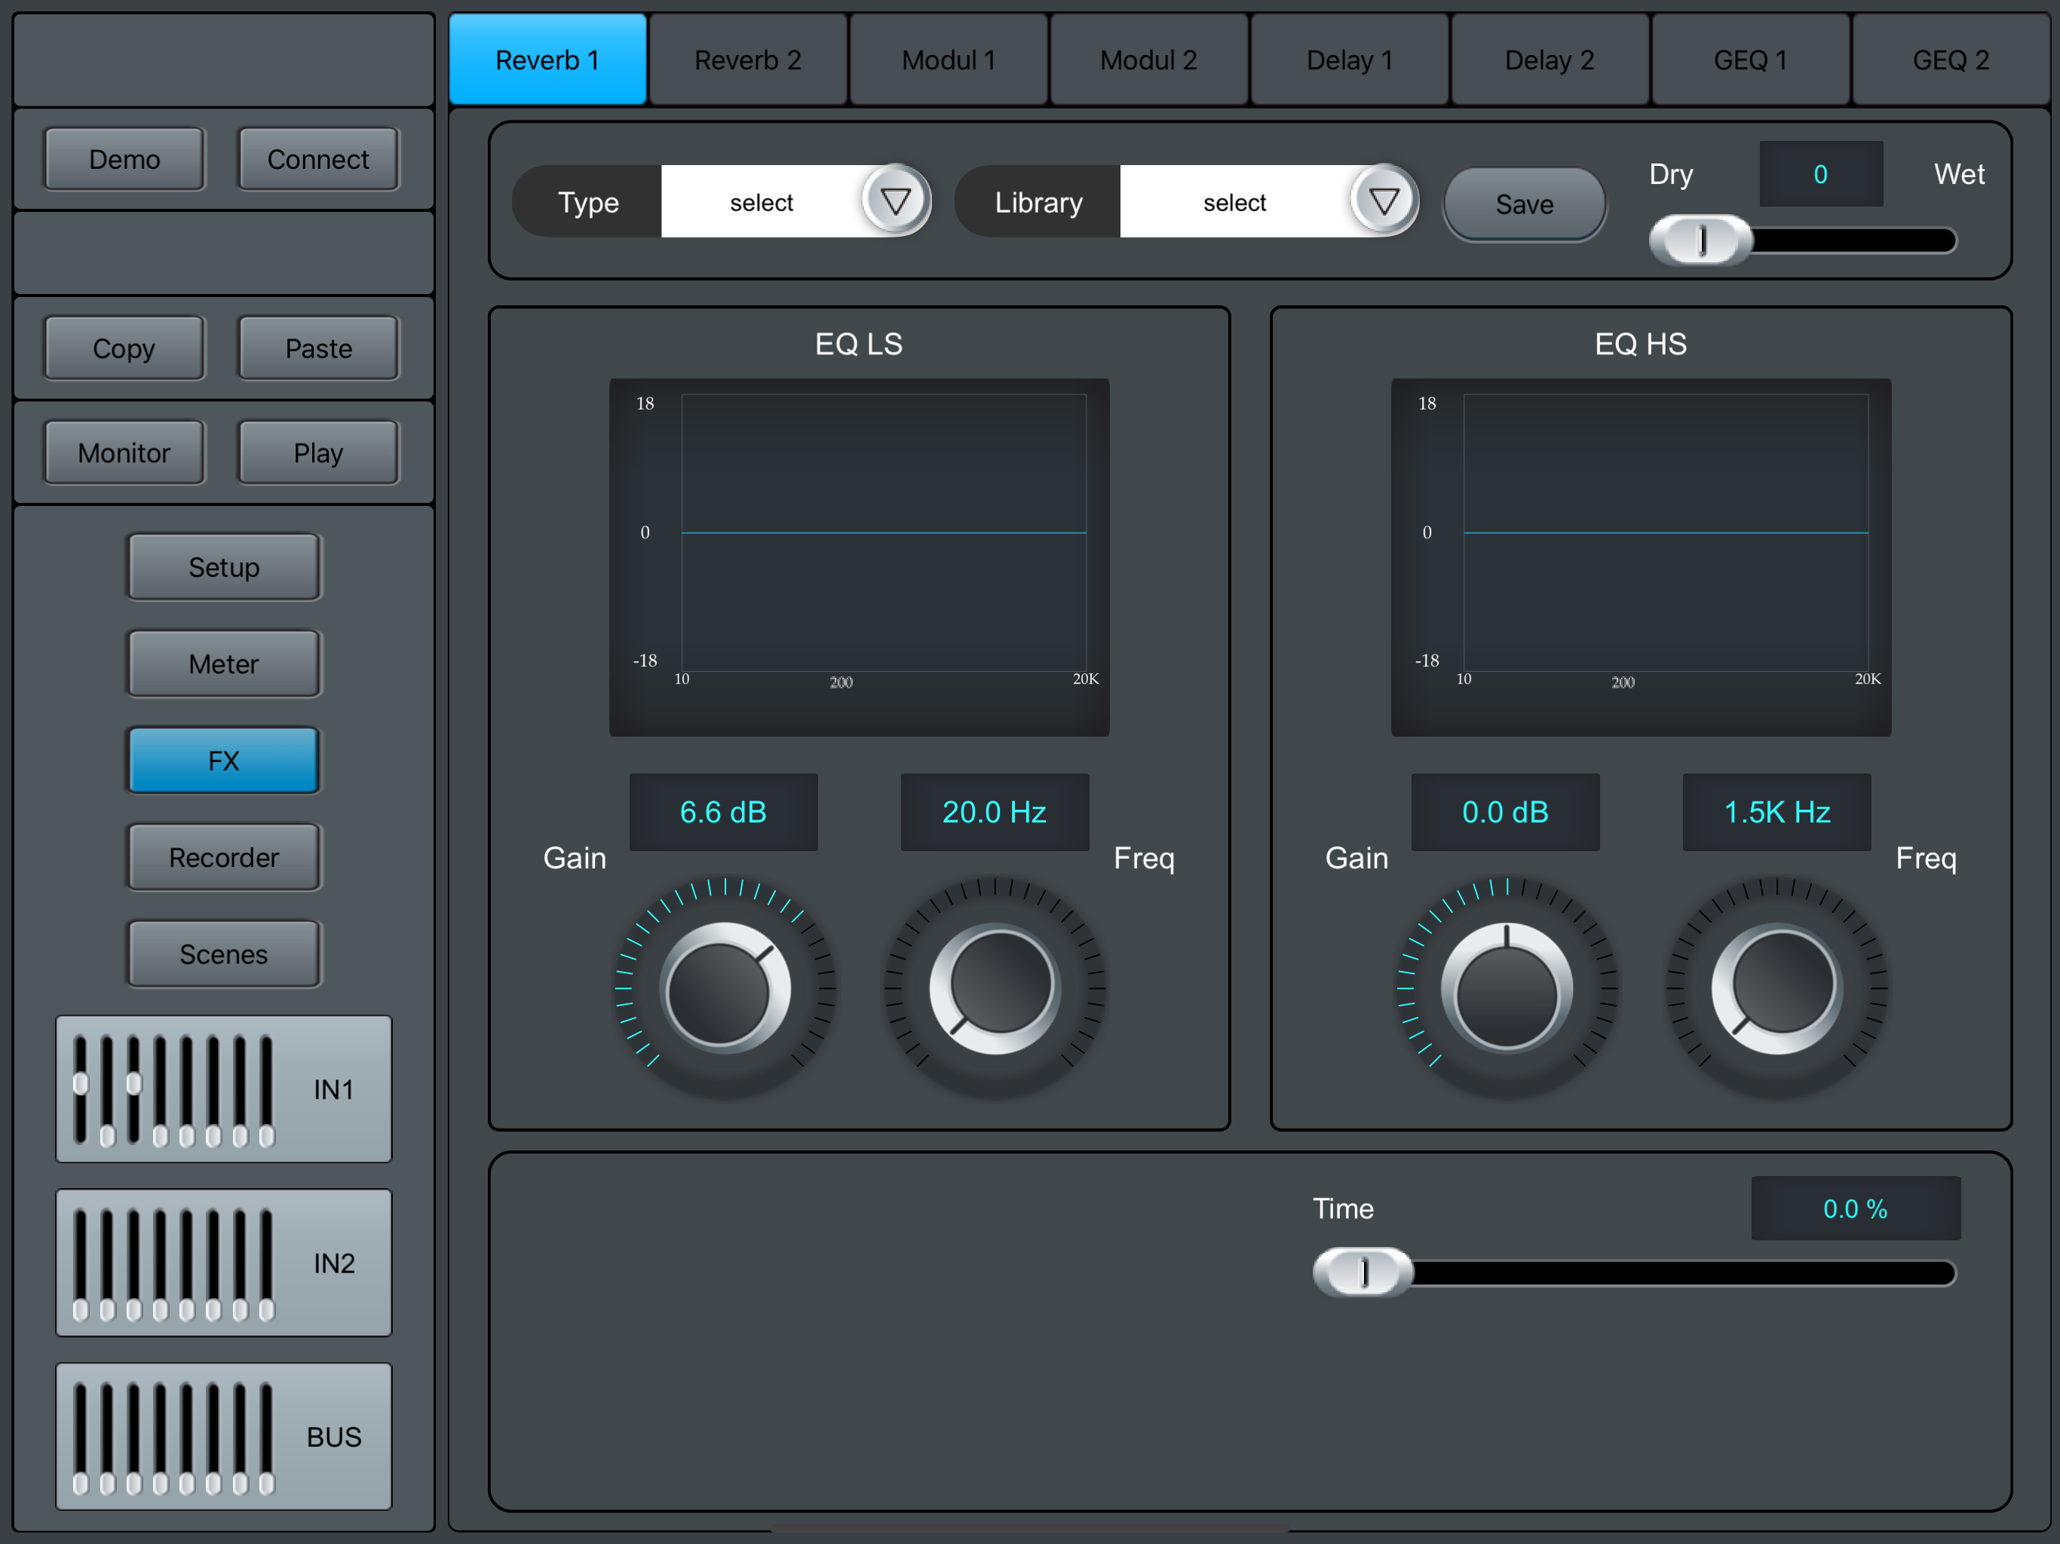This screenshot has height=1544, width=2060.
Task: Open the Scenes page
Action: click(x=223, y=954)
